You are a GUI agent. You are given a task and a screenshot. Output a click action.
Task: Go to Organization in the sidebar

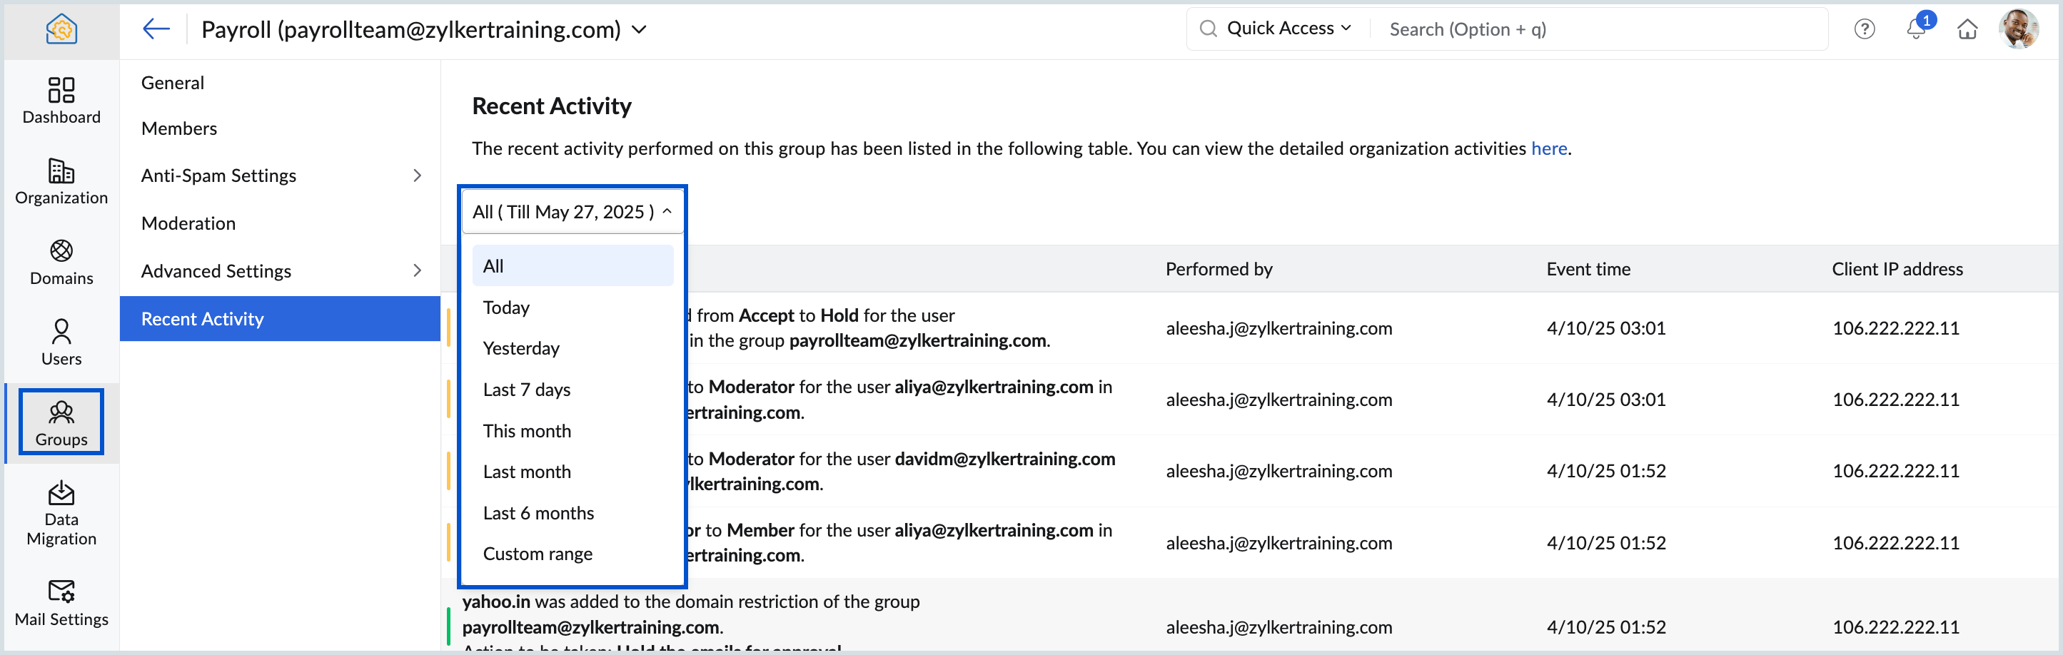61,182
